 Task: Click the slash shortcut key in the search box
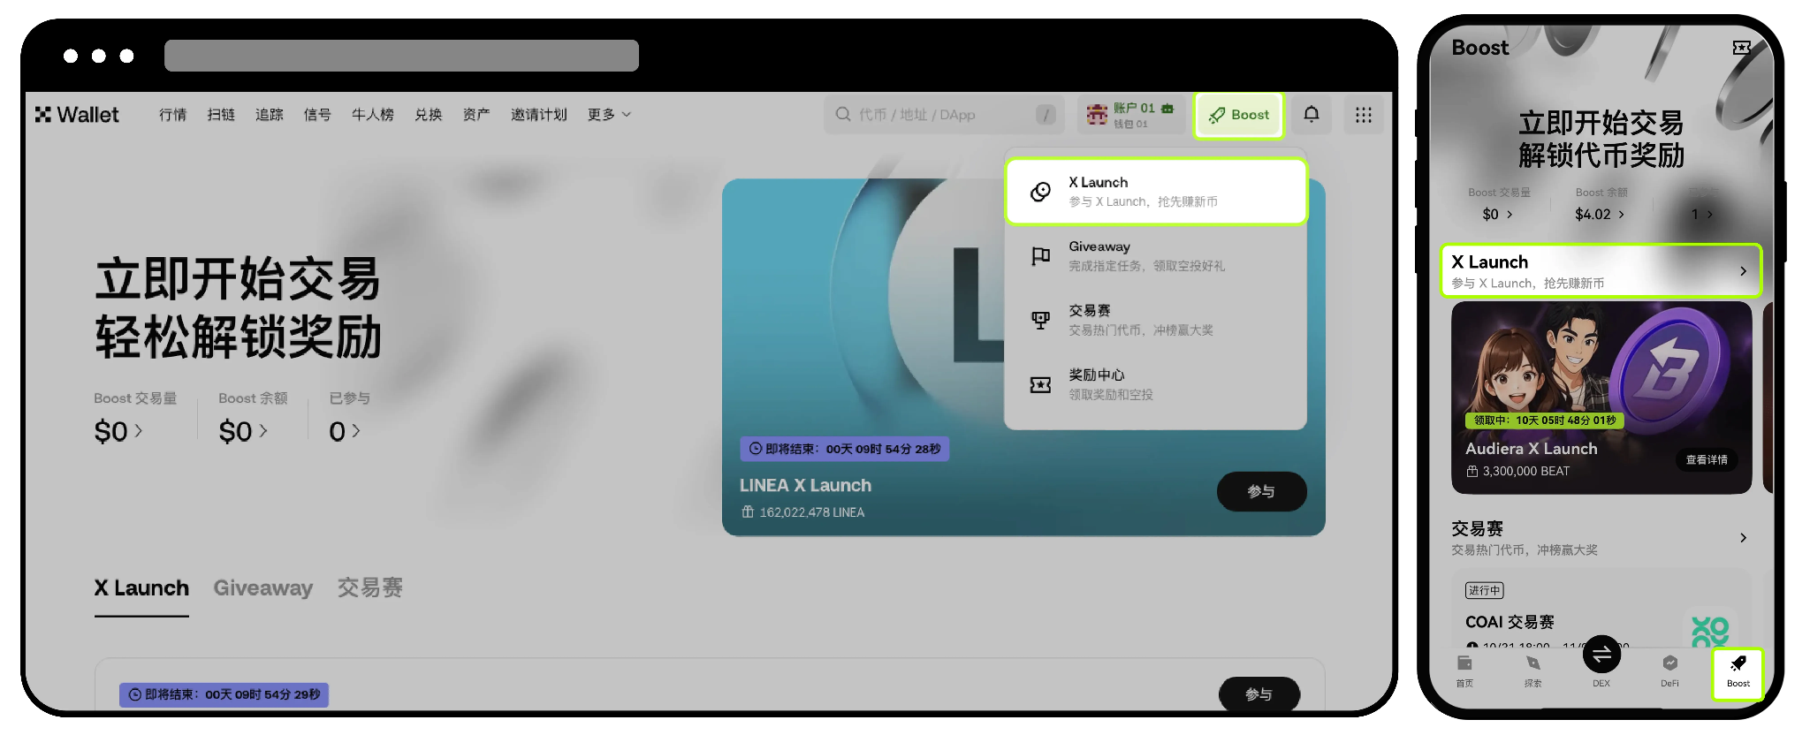[x=1046, y=115]
